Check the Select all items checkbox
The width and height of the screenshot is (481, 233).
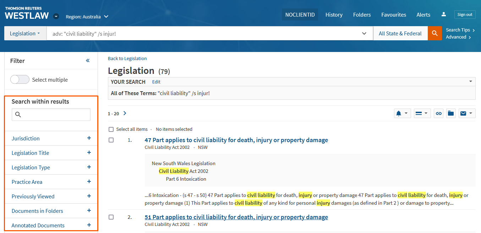111,129
